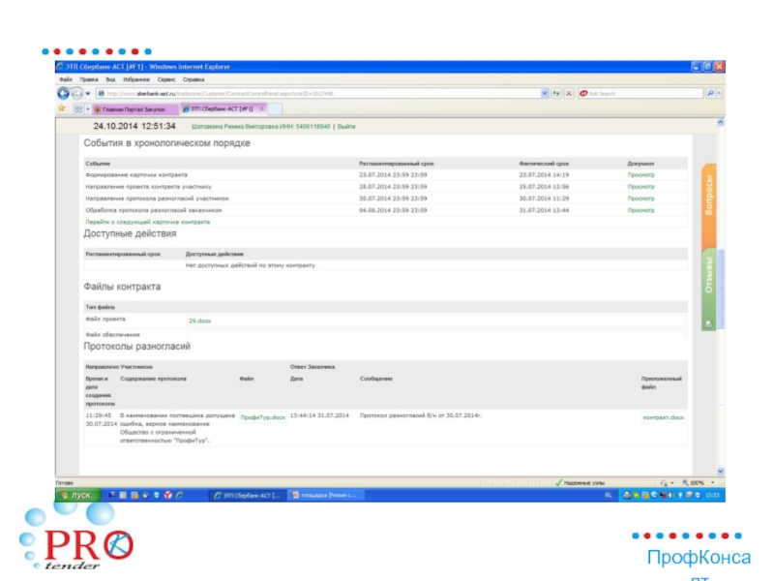This screenshot has width=774, height=581.
Task: Select text Нет доступных действий по этому контракту
Action: [x=251, y=265]
